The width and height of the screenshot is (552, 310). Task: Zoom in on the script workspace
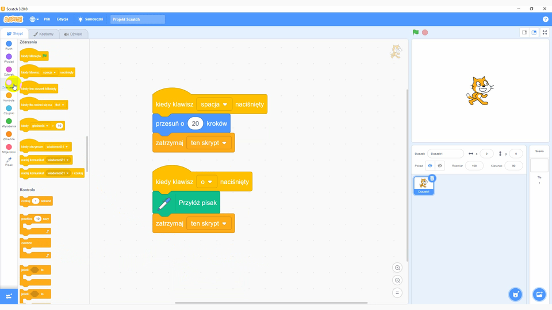[397, 268]
